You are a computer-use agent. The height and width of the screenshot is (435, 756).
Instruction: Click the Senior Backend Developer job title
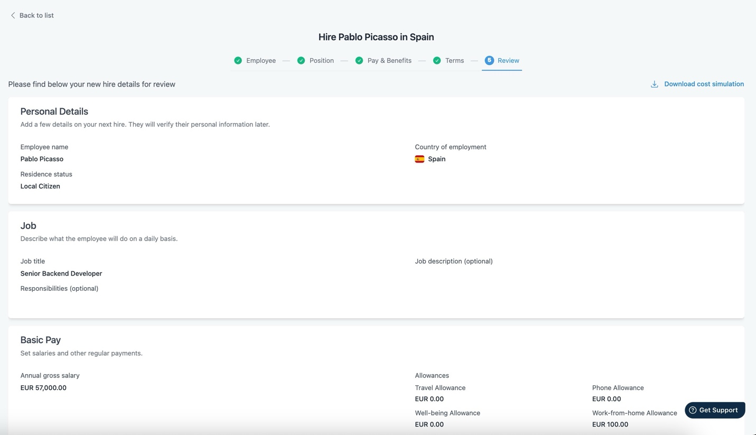(61, 273)
